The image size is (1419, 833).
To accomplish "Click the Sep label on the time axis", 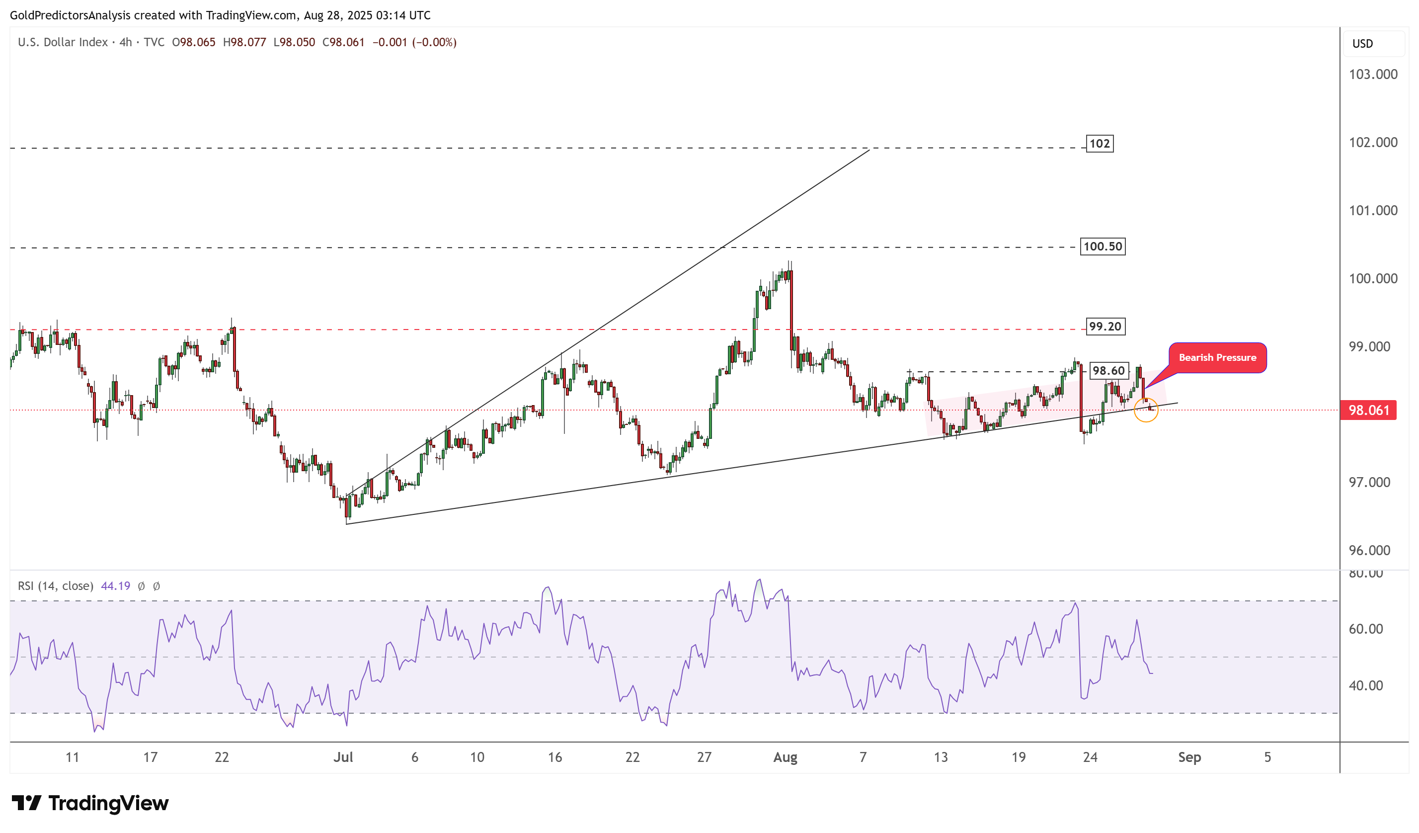I will pos(1189,757).
